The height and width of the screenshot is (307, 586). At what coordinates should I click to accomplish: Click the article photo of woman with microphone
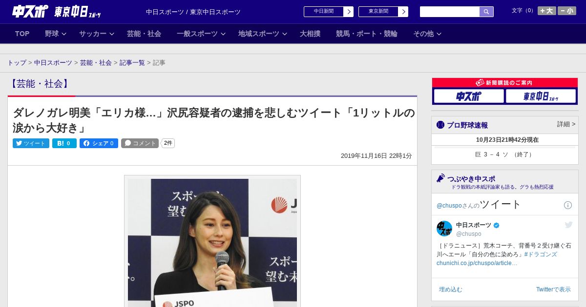click(212, 243)
